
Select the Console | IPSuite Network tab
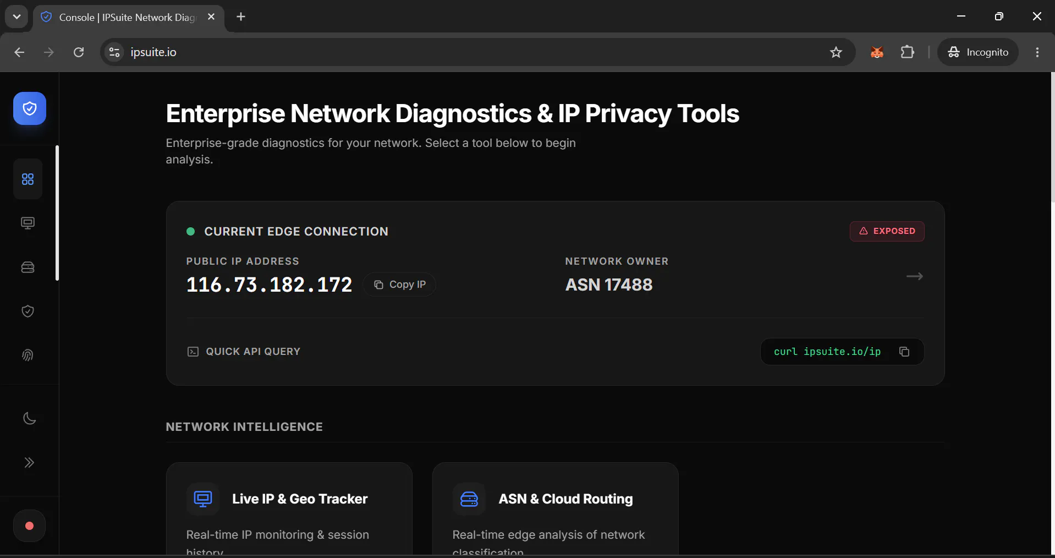pos(128,18)
